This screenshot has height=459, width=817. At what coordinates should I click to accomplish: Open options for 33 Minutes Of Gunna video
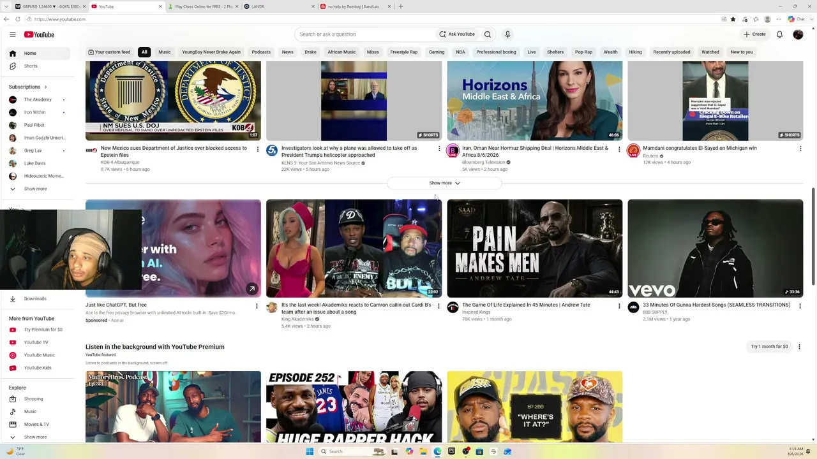point(800,306)
